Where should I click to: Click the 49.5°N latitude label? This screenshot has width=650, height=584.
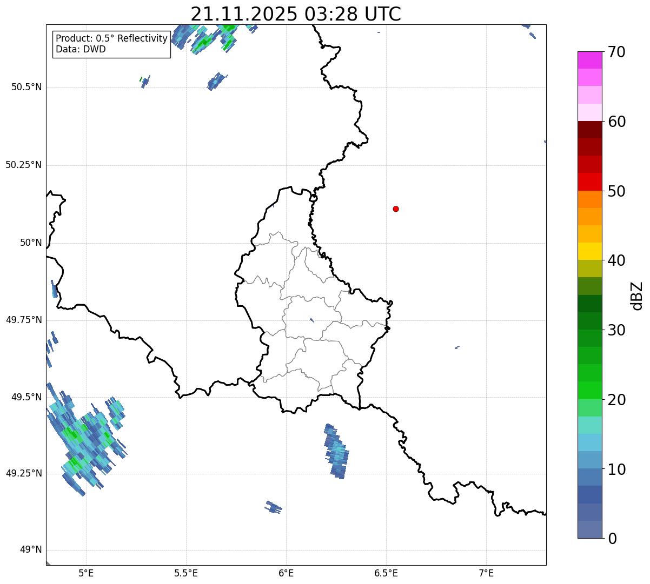click(x=26, y=397)
